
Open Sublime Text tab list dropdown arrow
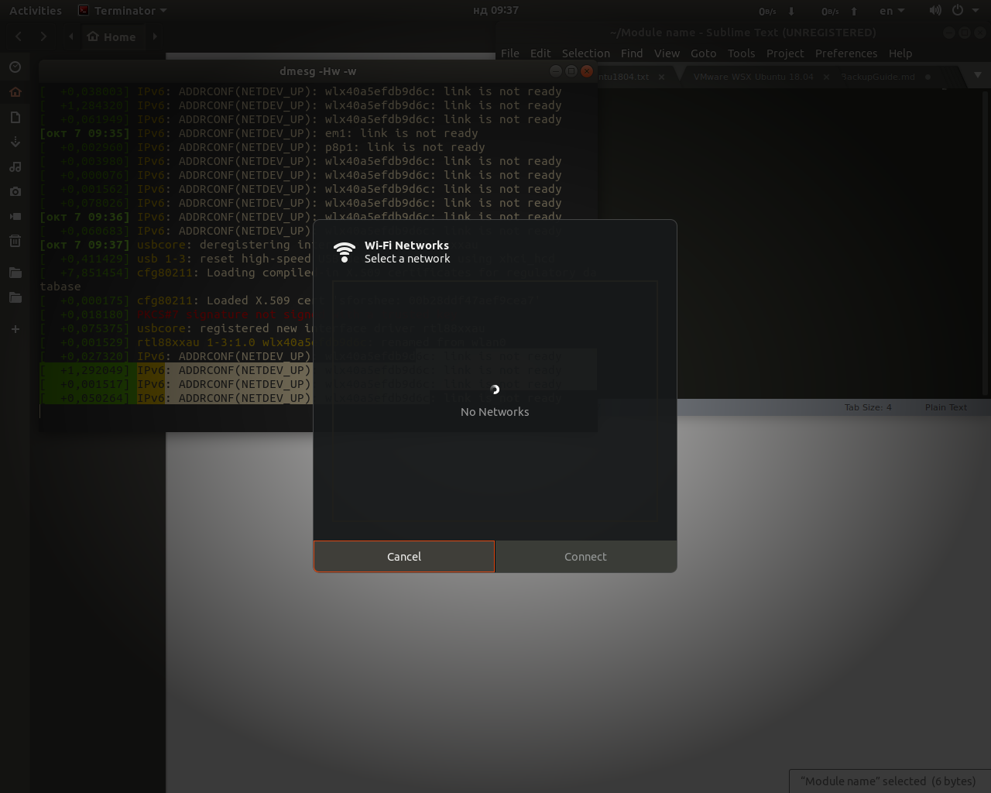(977, 75)
